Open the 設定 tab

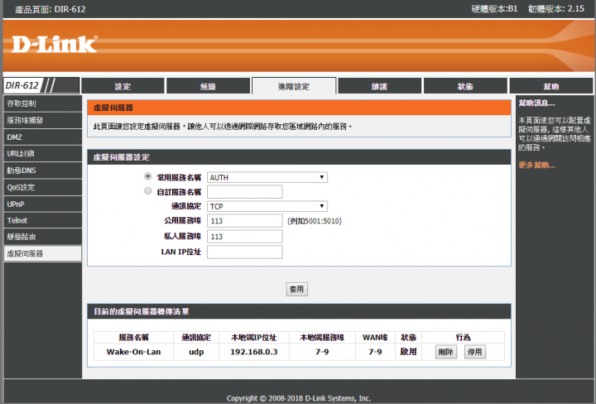coord(123,86)
